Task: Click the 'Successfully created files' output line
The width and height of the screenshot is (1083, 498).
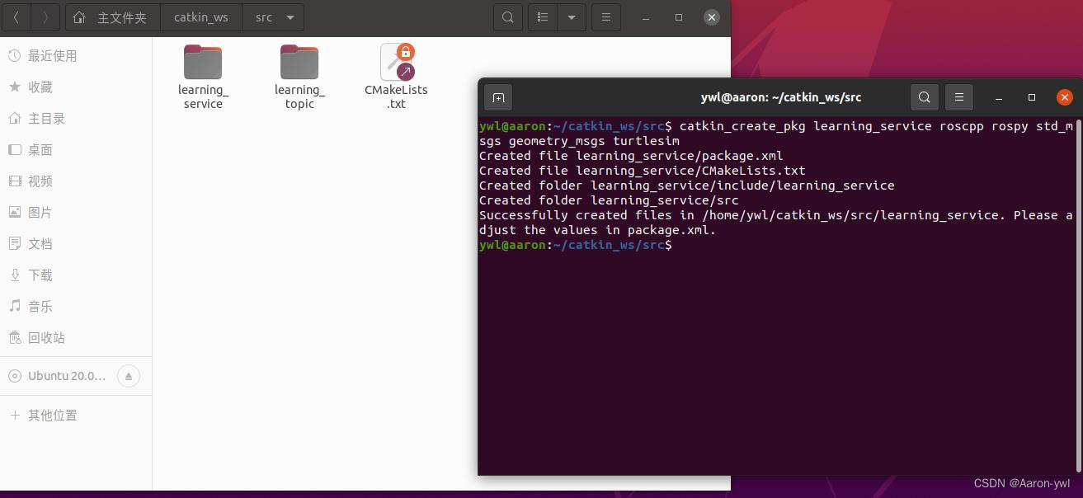Action: [x=776, y=223]
